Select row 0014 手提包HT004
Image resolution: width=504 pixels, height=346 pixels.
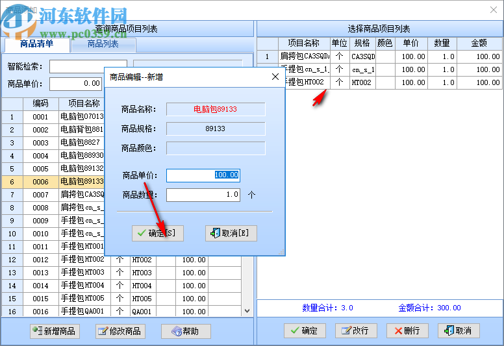pyautogui.click(x=121, y=286)
